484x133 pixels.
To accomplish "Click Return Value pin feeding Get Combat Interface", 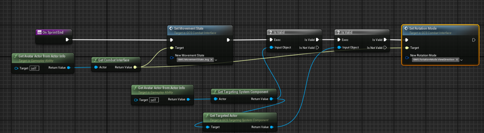I will (68, 68).
